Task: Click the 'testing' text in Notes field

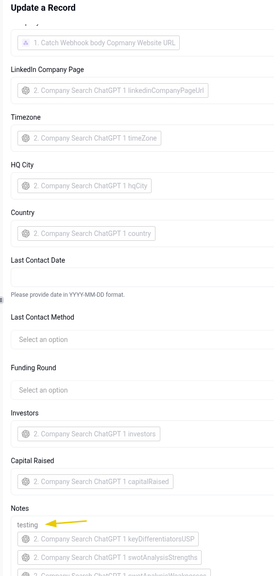Action: click(28, 525)
